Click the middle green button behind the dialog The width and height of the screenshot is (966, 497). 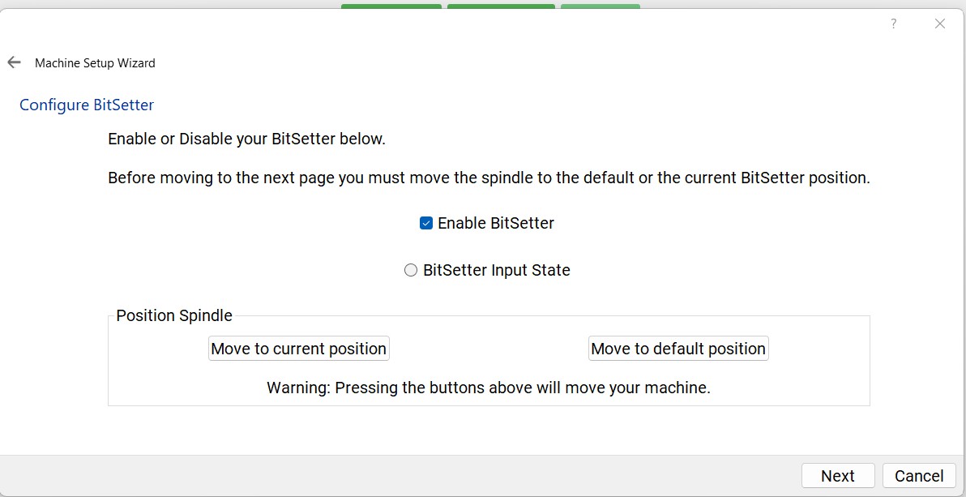[501, 6]
